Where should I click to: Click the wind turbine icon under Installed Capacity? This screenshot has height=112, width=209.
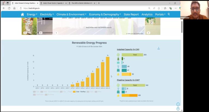(118, 66)
